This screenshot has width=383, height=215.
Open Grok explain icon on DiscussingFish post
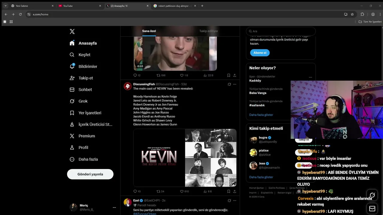229,84
